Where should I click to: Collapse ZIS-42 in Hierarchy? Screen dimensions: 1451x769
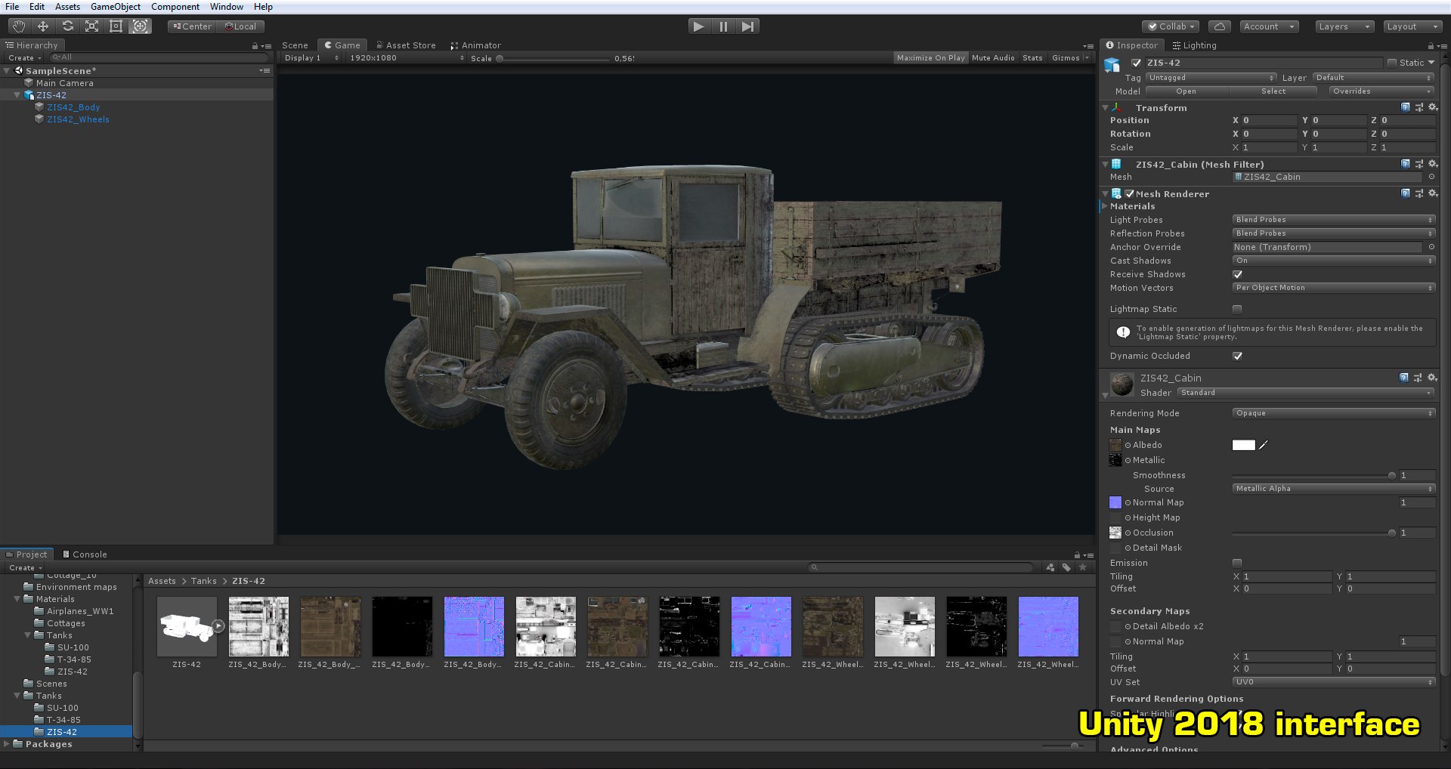17,95
